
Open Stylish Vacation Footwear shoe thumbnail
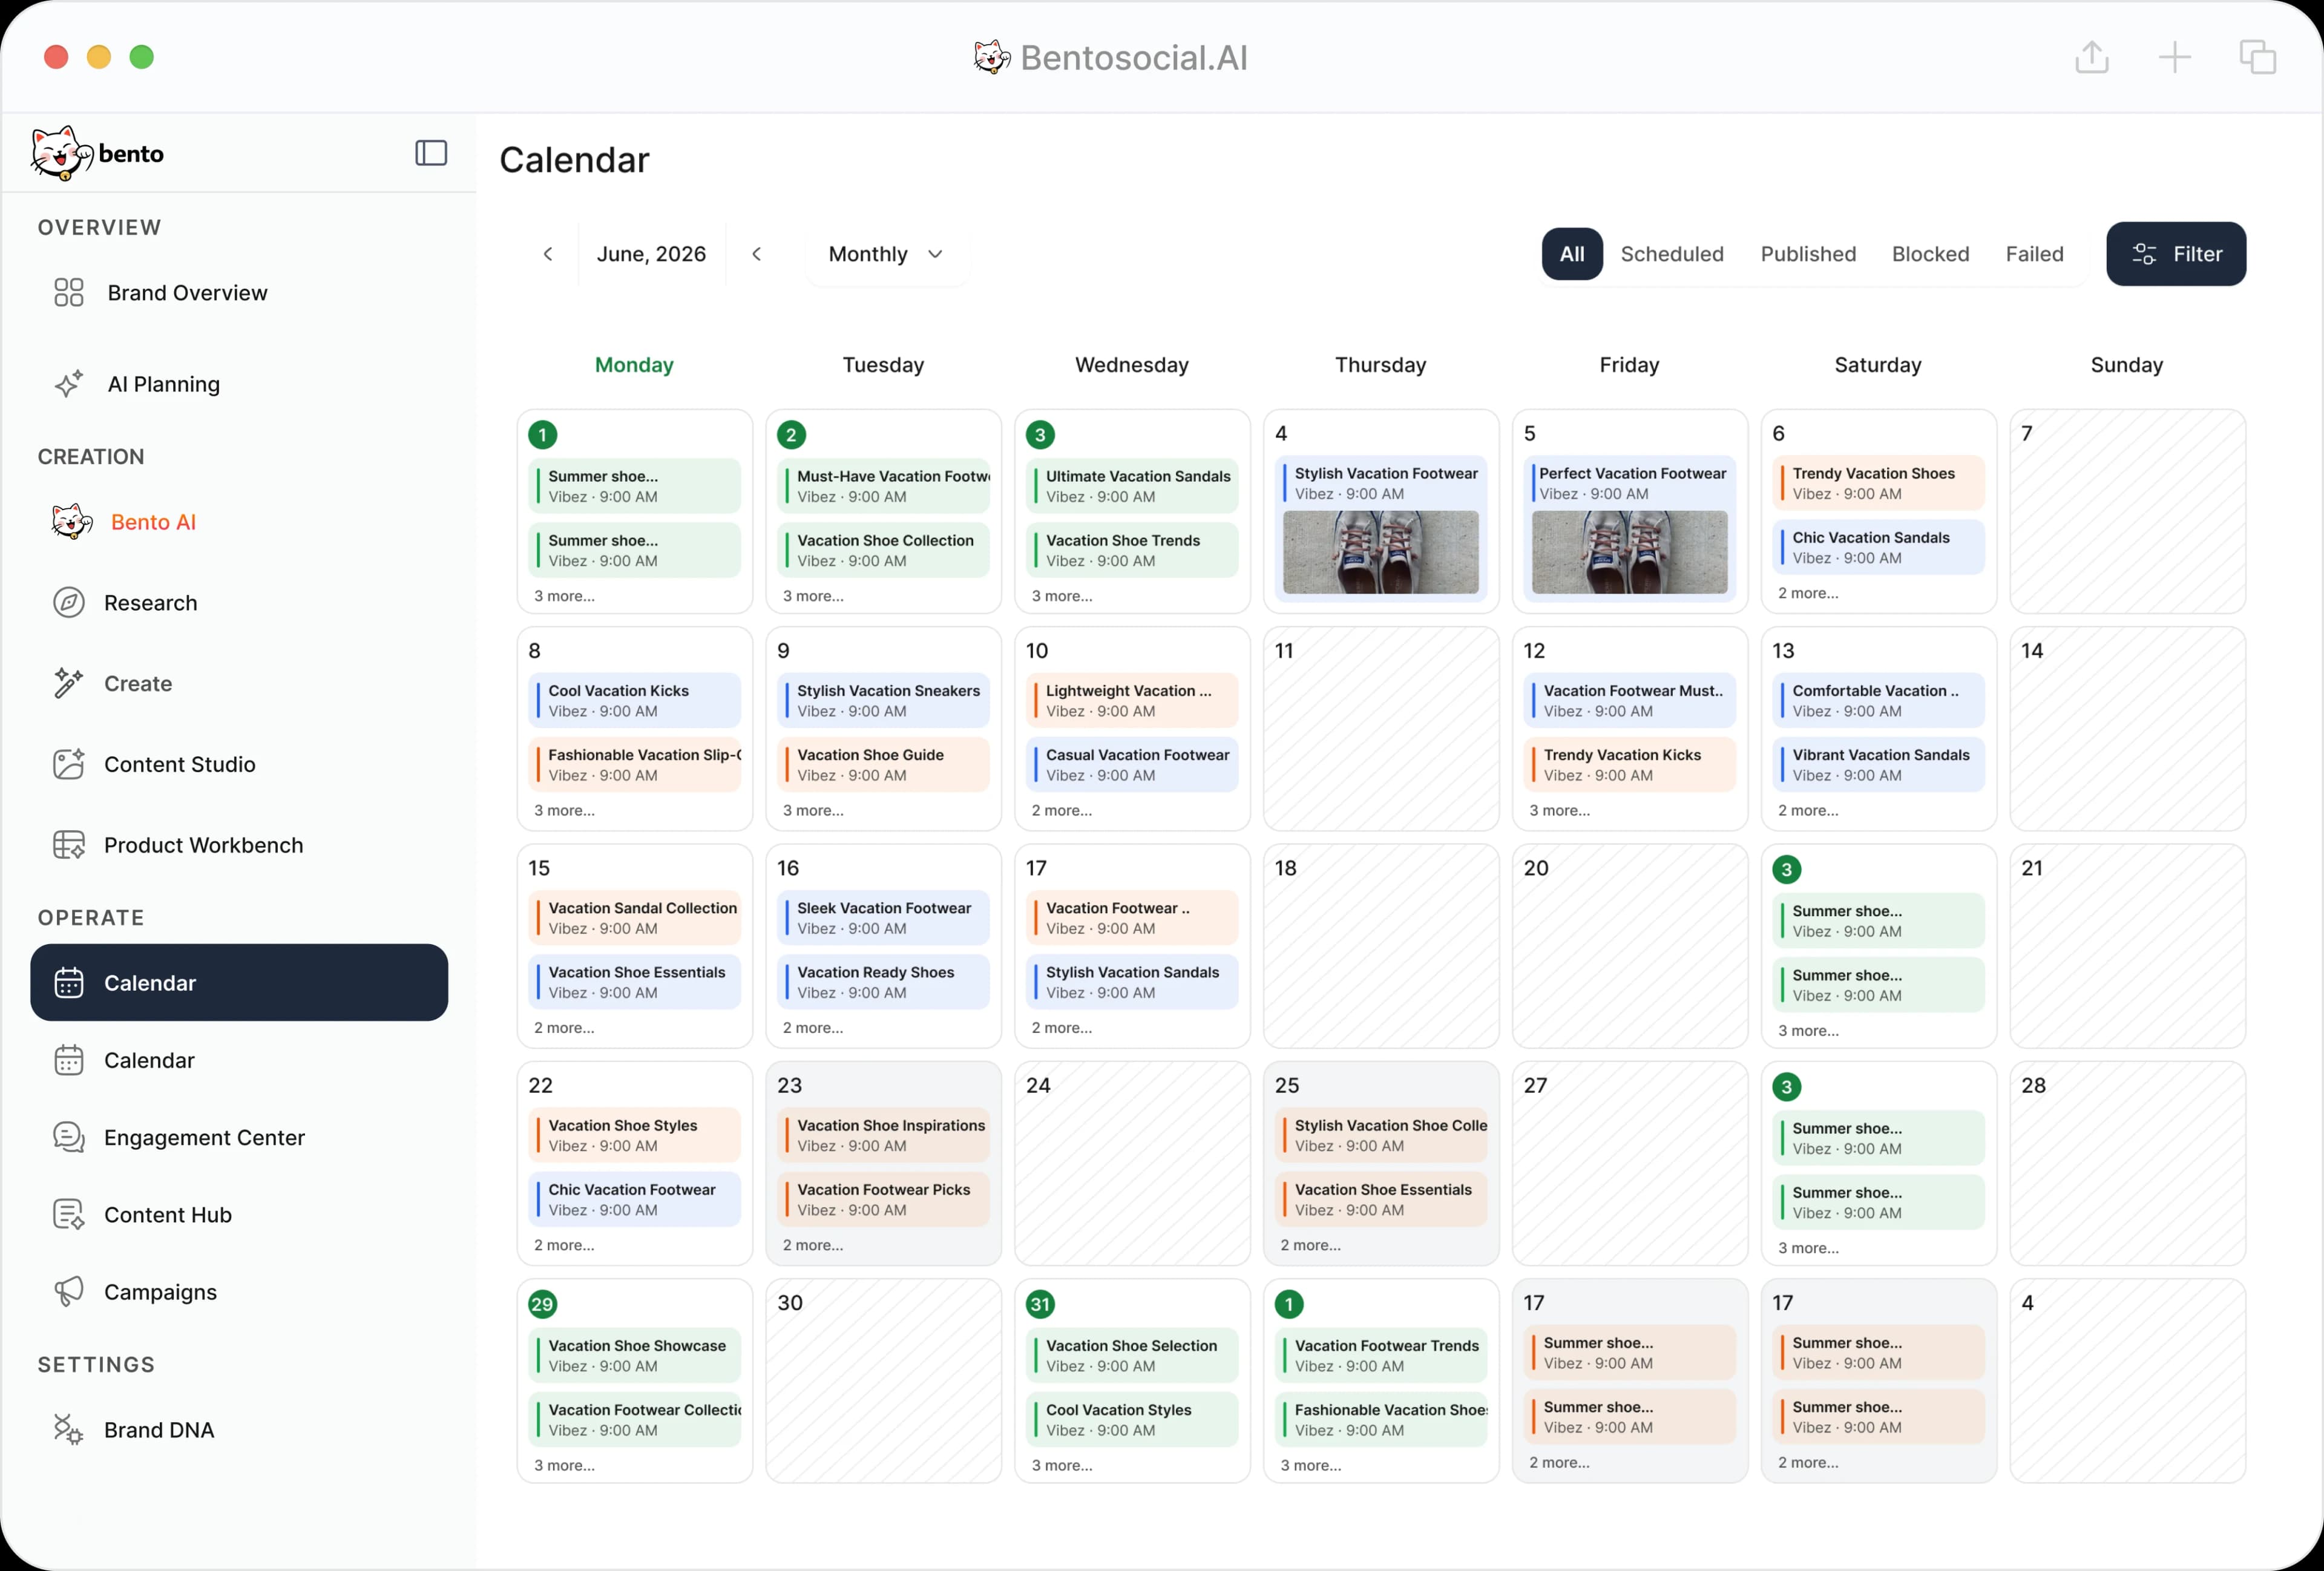tap(1380, 552)
